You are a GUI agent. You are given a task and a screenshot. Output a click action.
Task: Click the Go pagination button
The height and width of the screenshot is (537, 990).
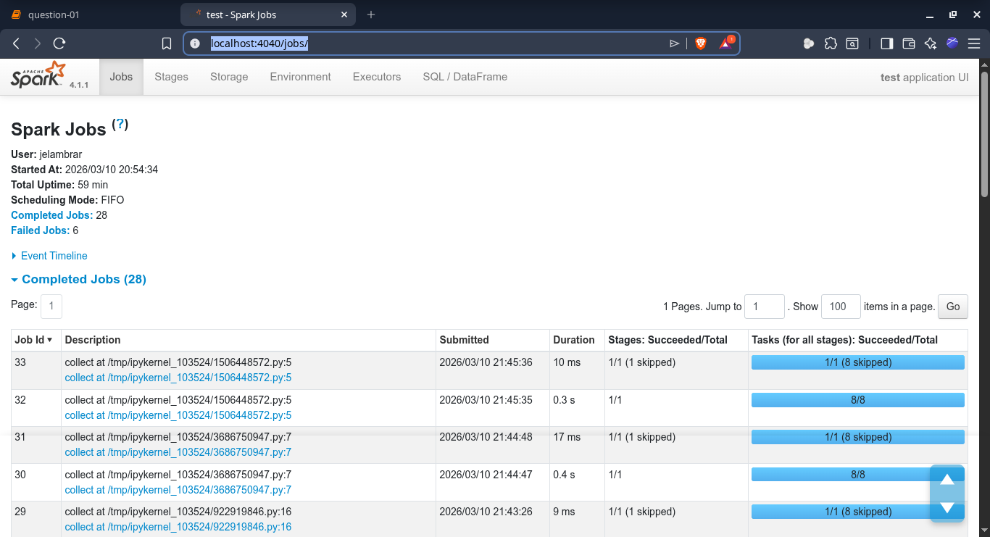953,307
